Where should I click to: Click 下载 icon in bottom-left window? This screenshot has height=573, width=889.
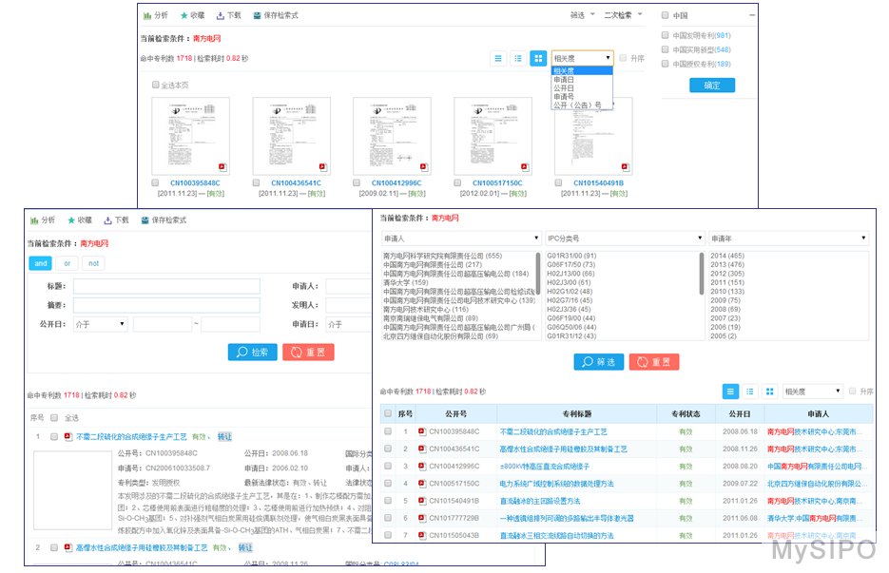click(x=107, y=220)
